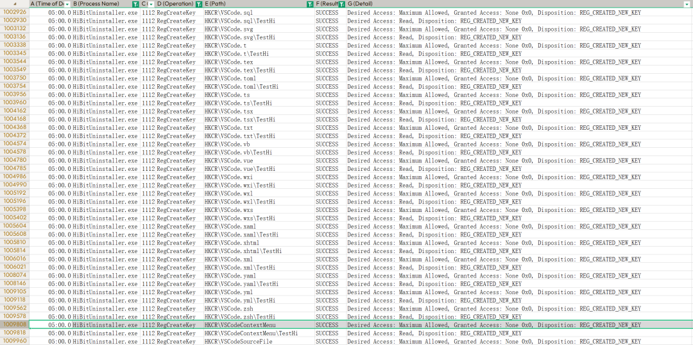Select row header 1006016
Screen dimensions: 693x345
pos(15,259)
